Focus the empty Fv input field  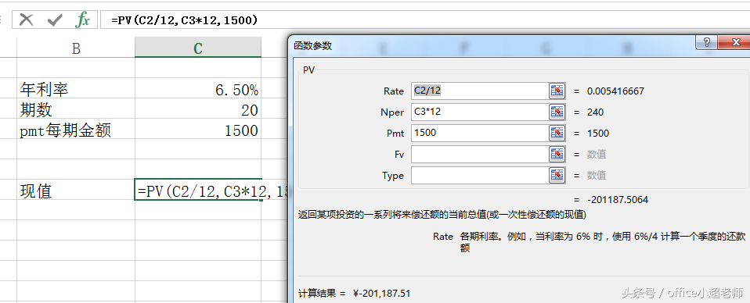(x=479, y=154)
